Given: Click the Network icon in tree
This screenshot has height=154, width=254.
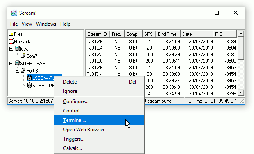Looking at the screenshot, I should pos(11,41).
